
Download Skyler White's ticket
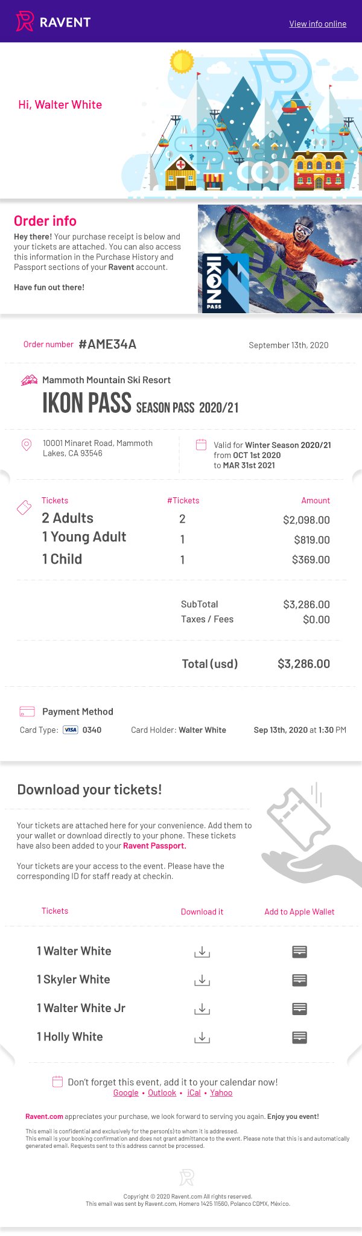tap(202, 980)
